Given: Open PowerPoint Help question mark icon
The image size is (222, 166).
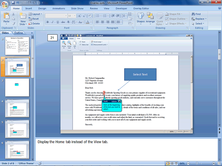Looking at the screenshot, I should [x=219, y=8].
